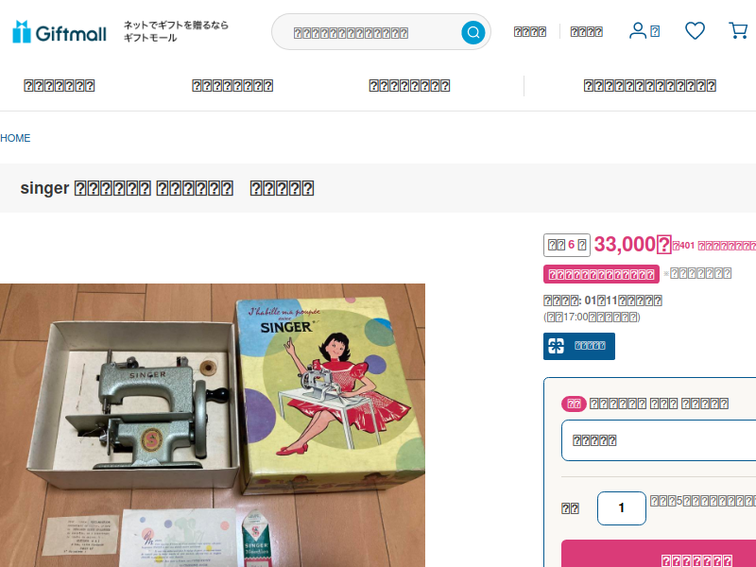Click the Singer sewing machine product photo
Image resolution: width=756 pixels, height=567 pixels.
(x=212, y=424)
